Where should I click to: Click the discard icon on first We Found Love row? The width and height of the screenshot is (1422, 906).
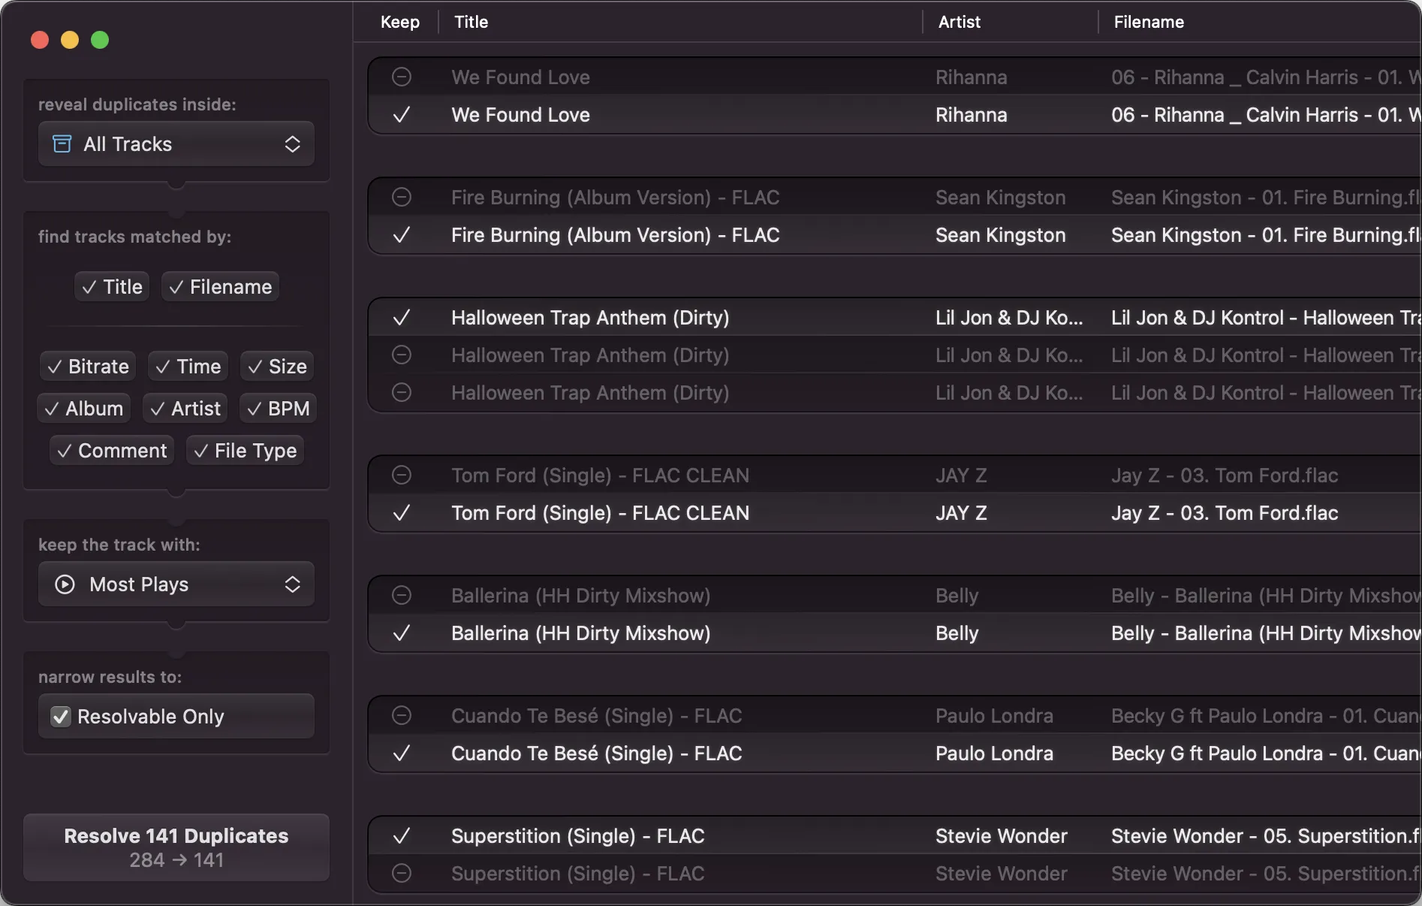pos(402,77)
